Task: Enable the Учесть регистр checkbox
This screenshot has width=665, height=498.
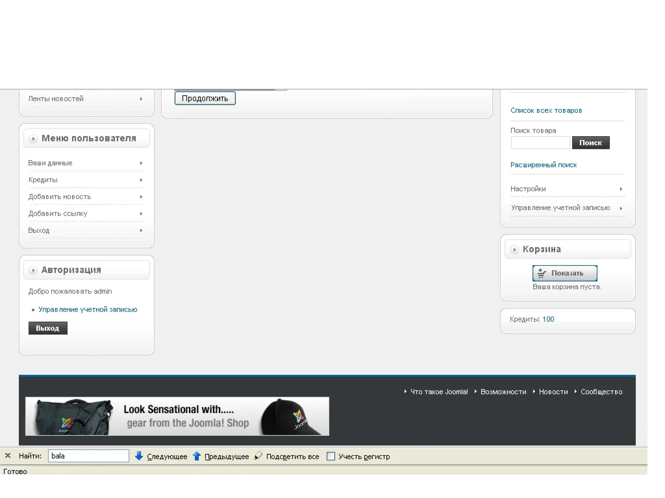Action: 331,456
